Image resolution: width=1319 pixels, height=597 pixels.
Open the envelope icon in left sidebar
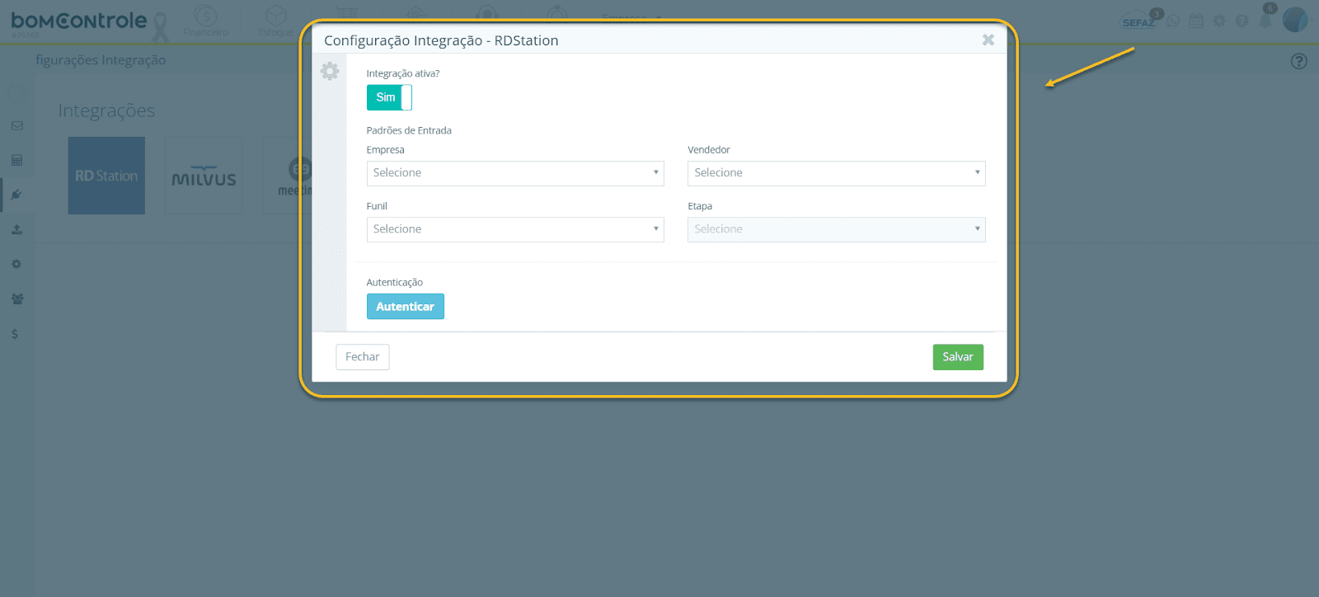16,126
